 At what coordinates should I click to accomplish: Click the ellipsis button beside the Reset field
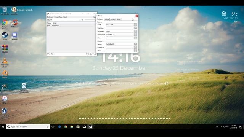click(135, 38)
